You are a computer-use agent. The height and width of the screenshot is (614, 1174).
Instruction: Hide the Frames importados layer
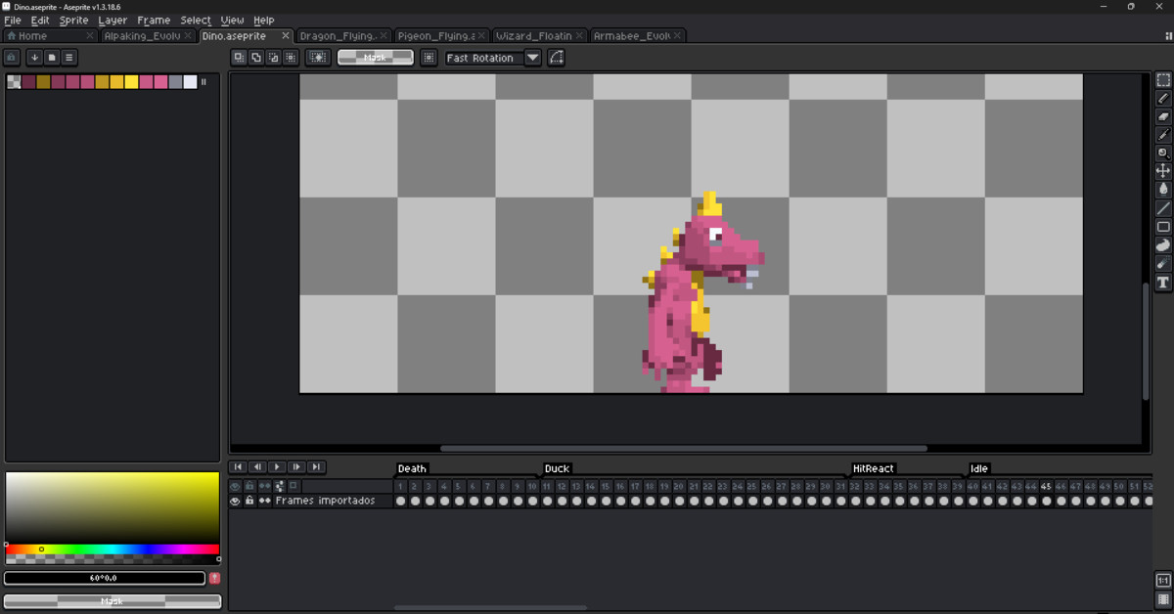click(235, 501)
